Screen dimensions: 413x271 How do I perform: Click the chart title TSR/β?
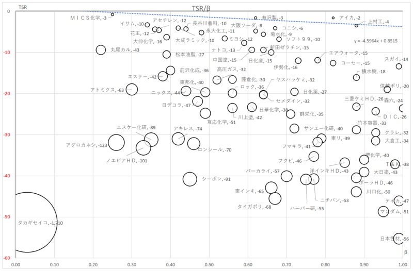point(201,8)
